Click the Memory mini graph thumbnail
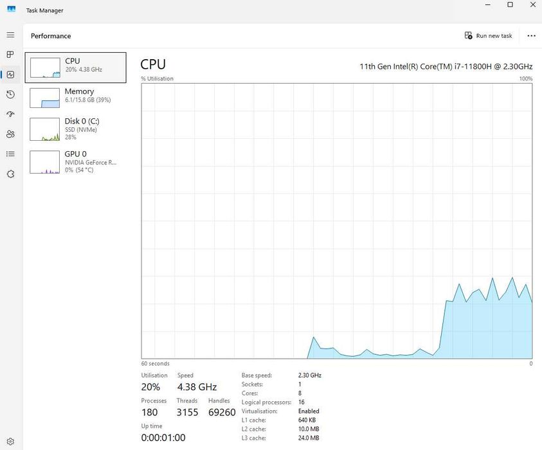Viewport: 542px width, 450px height. tap(44, 98)
